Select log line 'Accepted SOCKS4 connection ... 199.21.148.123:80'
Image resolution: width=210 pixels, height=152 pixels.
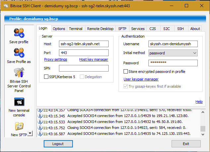128,116
